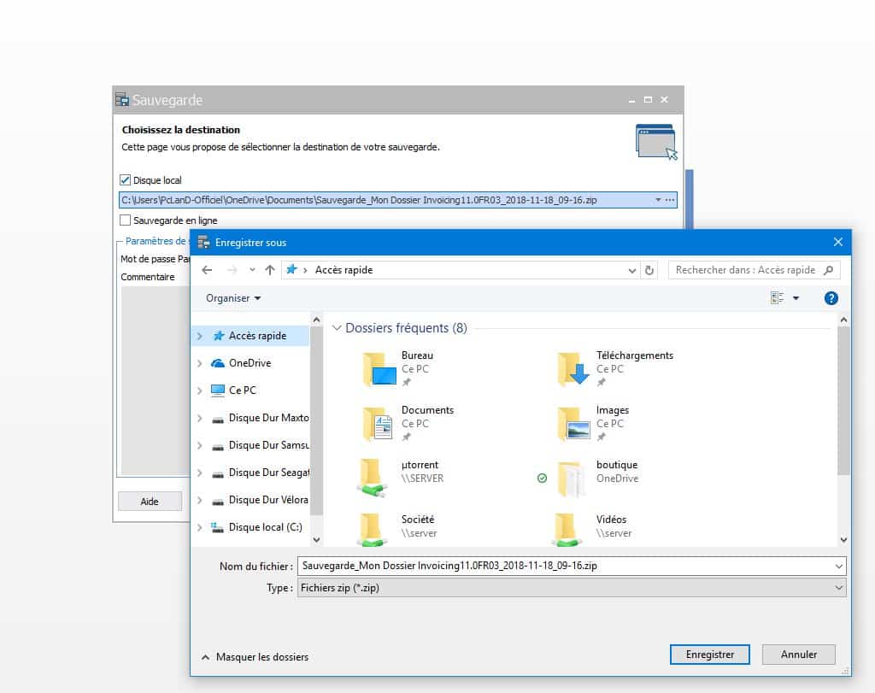Expand the OneDrive tree node

[x=199, y=363]
